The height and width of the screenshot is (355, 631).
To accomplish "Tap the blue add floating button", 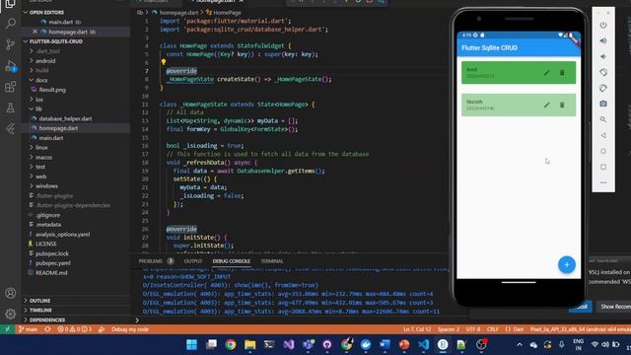I will point(566,265).
